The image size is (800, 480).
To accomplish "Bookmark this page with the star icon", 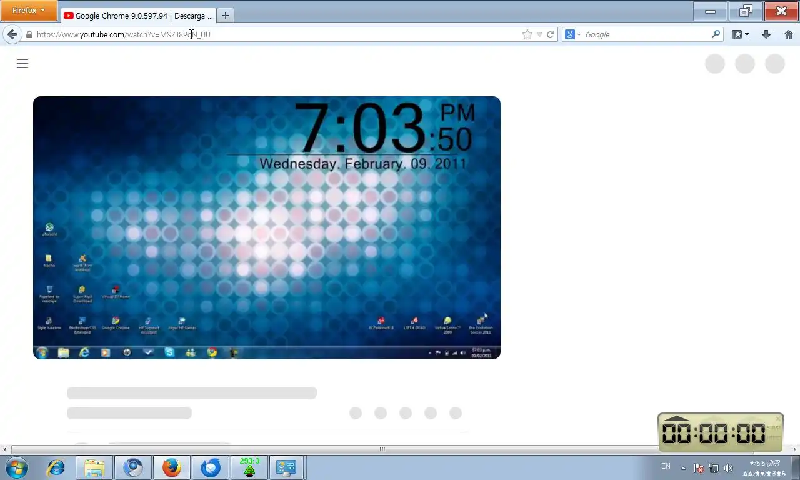I will 527,35.
